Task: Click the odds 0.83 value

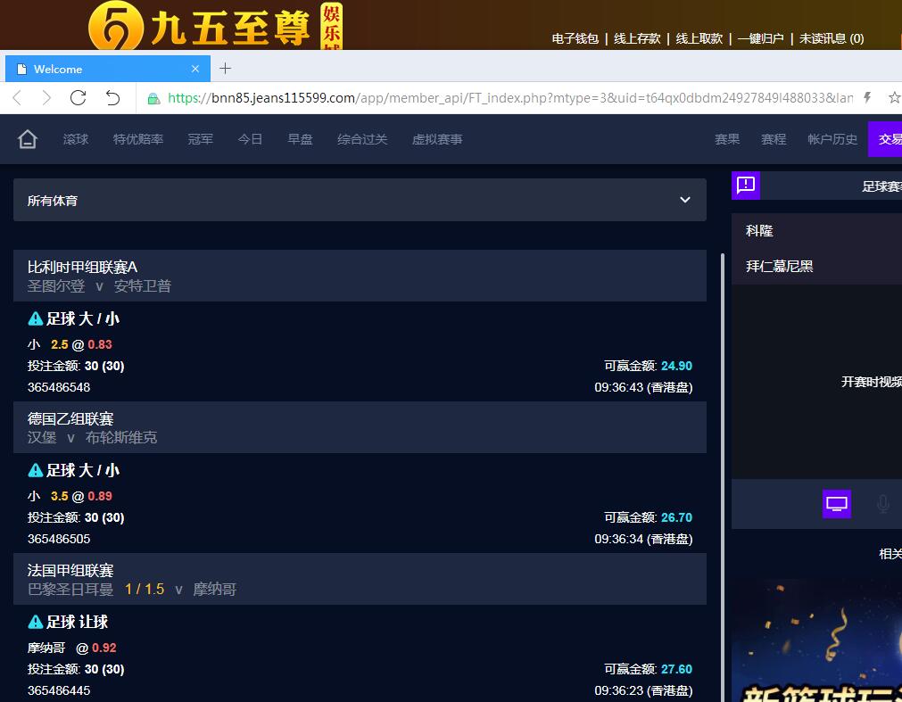Action: pyautogui.click(x=100, y=344)
